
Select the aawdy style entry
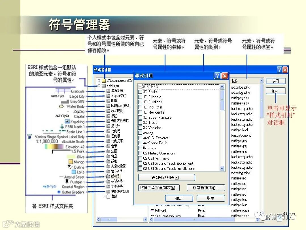point(148,133)
